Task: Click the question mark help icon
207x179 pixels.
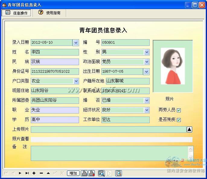Action: [41, 12]
